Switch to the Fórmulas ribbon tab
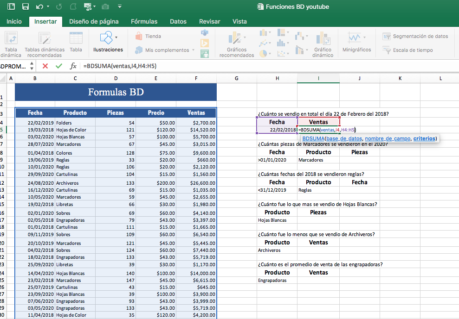The image size is (459, 319). (x=144, y=21)
